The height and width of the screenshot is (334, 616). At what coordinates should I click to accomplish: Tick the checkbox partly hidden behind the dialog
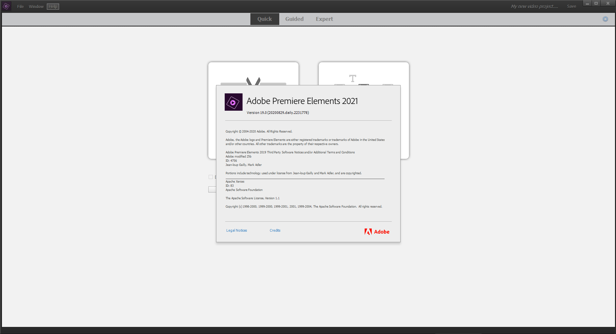211,177
